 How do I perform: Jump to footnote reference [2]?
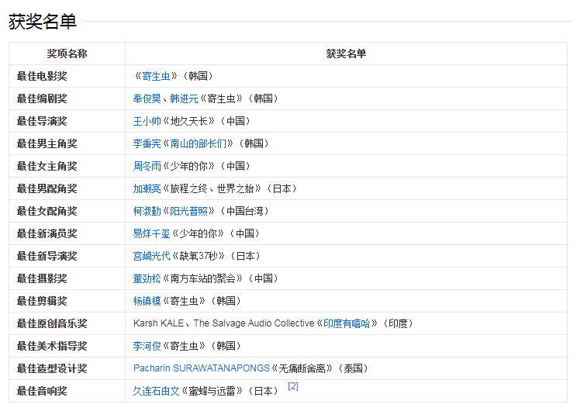coord(292,386)
